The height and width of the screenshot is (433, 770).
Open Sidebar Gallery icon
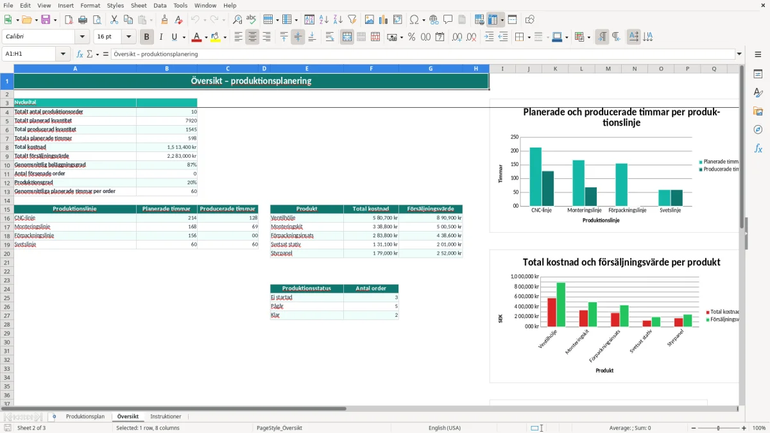pos(758,111)
